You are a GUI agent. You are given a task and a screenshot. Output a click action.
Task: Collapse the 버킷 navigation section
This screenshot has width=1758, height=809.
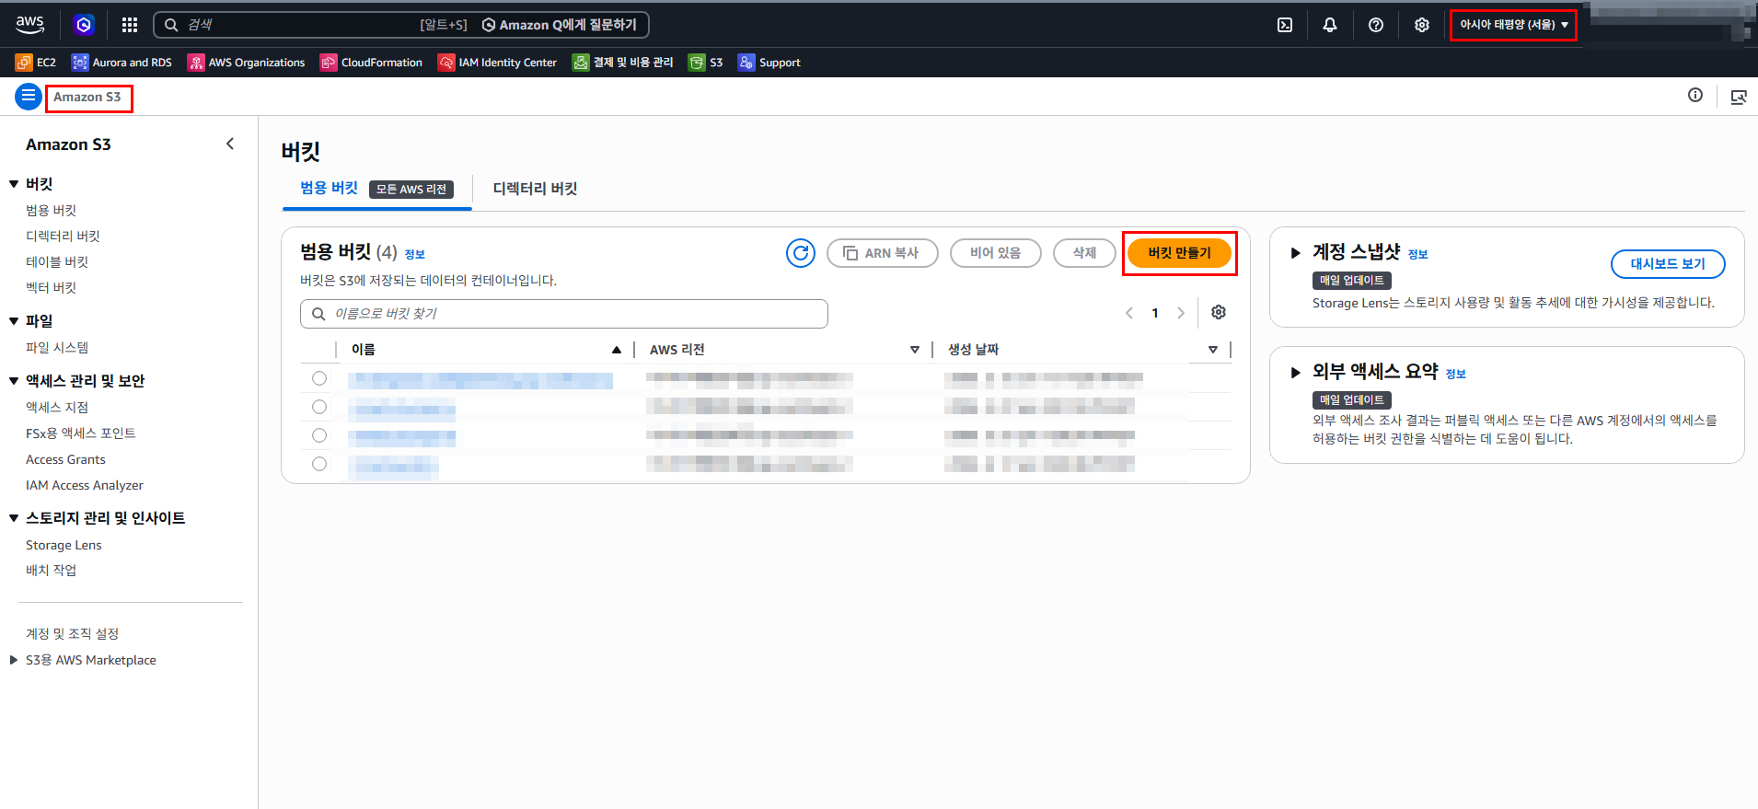(14, 184)
